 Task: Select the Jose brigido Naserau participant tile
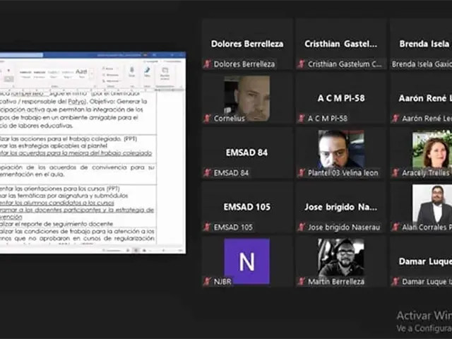click(x=340, y=207)
